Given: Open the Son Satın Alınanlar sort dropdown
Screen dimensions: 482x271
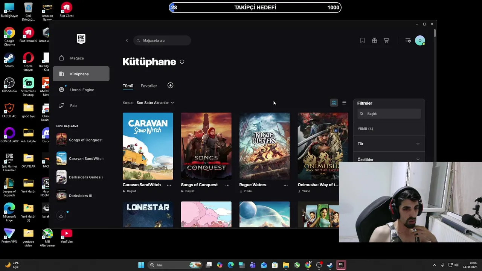Looking at the screenshot, I should tap(155, 103).
